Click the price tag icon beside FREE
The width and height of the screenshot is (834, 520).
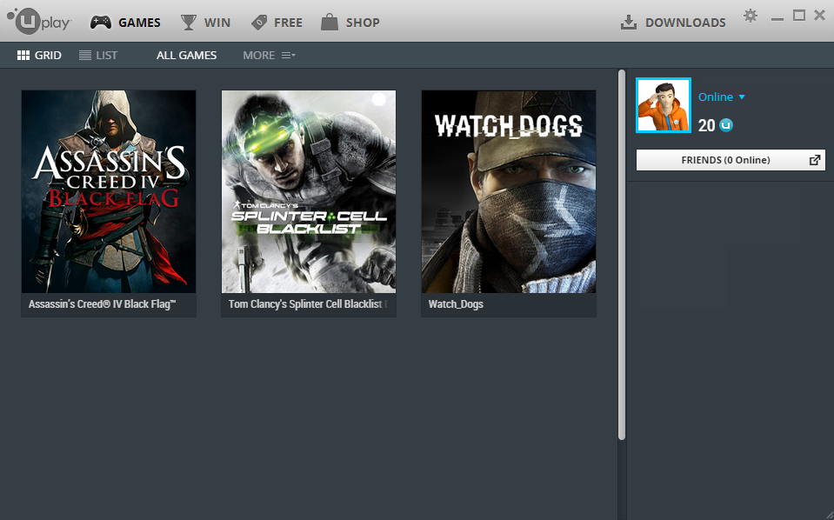pyautogui.click(x=259, y=23)
